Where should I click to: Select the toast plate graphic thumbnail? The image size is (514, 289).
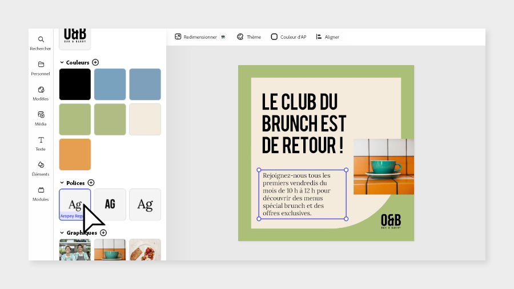tap(145, 250)
